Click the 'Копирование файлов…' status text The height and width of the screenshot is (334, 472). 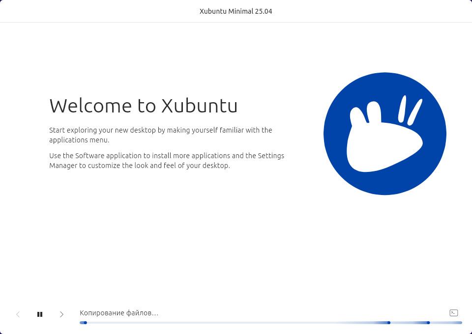tap(119, 313)
